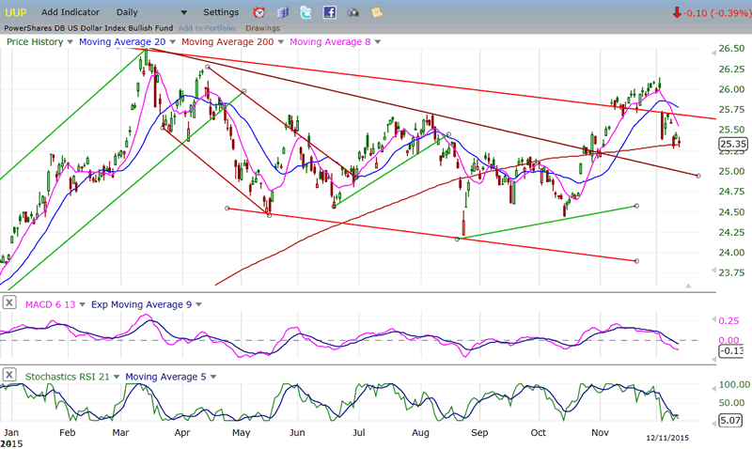Open the Settings menu
Screen dimensions: 752x449
[x=221, y=13]
